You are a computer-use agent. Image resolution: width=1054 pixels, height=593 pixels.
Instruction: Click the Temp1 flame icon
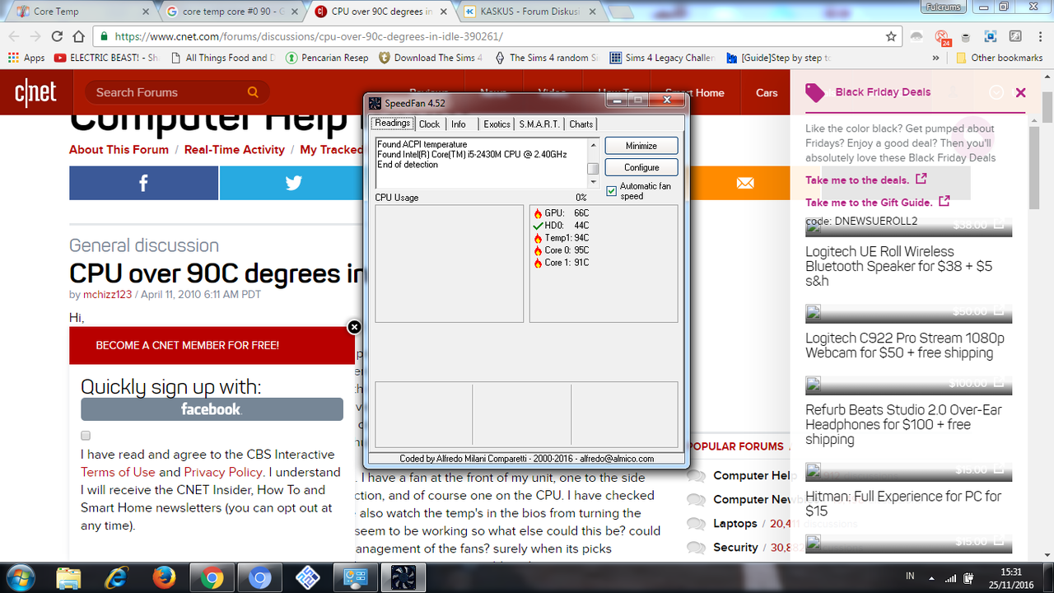[x=538, y=238]
